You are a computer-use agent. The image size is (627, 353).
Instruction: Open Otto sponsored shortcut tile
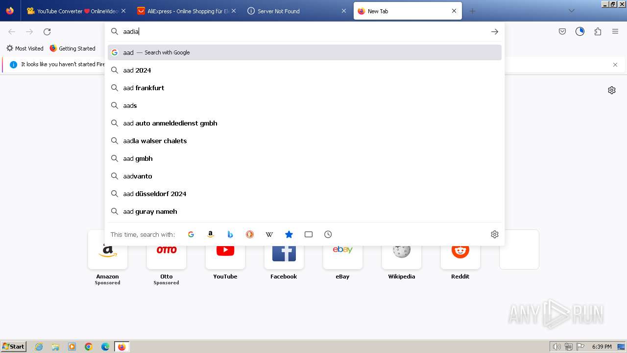(167, 257)
